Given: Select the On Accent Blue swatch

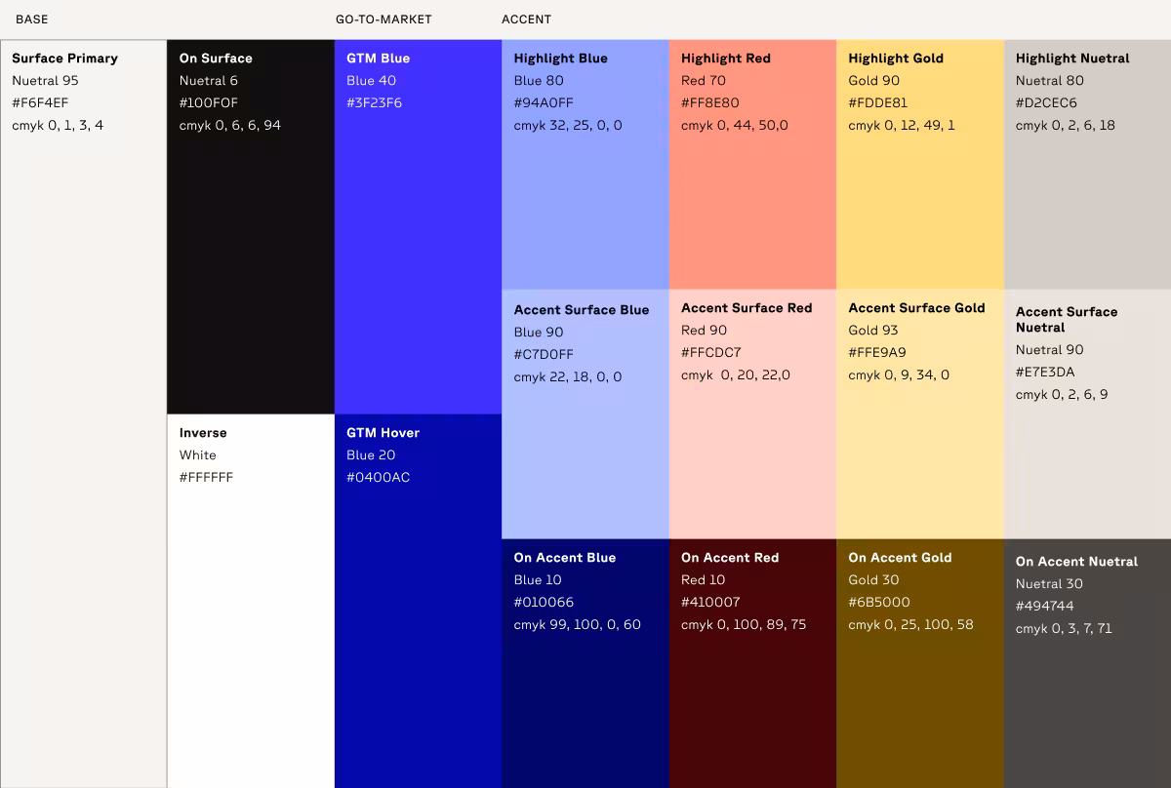Looking at the screenshot, I should point(585,663).
